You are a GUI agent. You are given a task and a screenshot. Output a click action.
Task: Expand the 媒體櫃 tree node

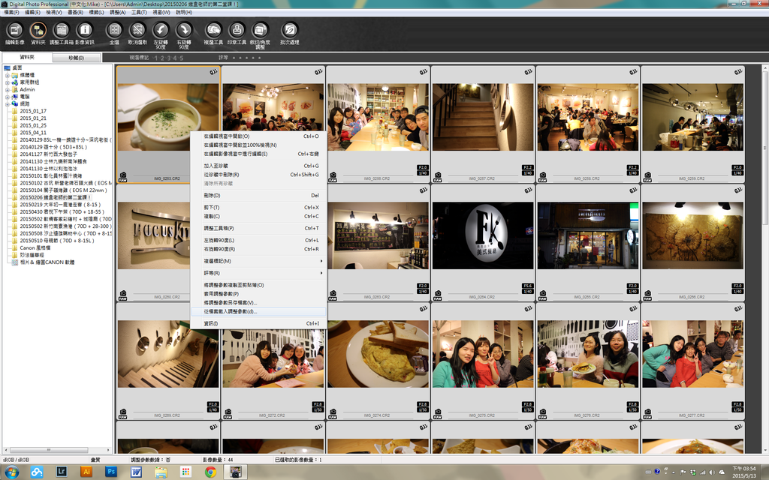click(x=7, y=75)
